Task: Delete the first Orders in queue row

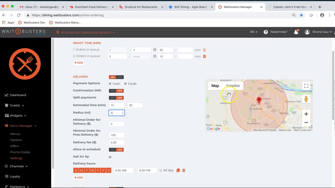Action: [204, 50]
